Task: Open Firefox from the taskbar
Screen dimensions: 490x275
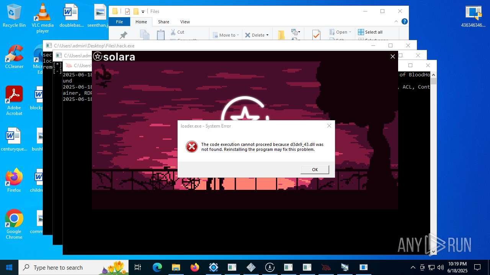Action: (x=195, y=267)
